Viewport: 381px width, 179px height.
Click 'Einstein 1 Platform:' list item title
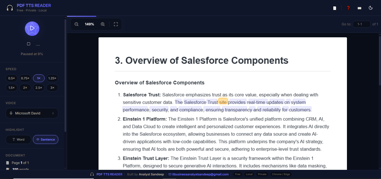coord(145,119)
